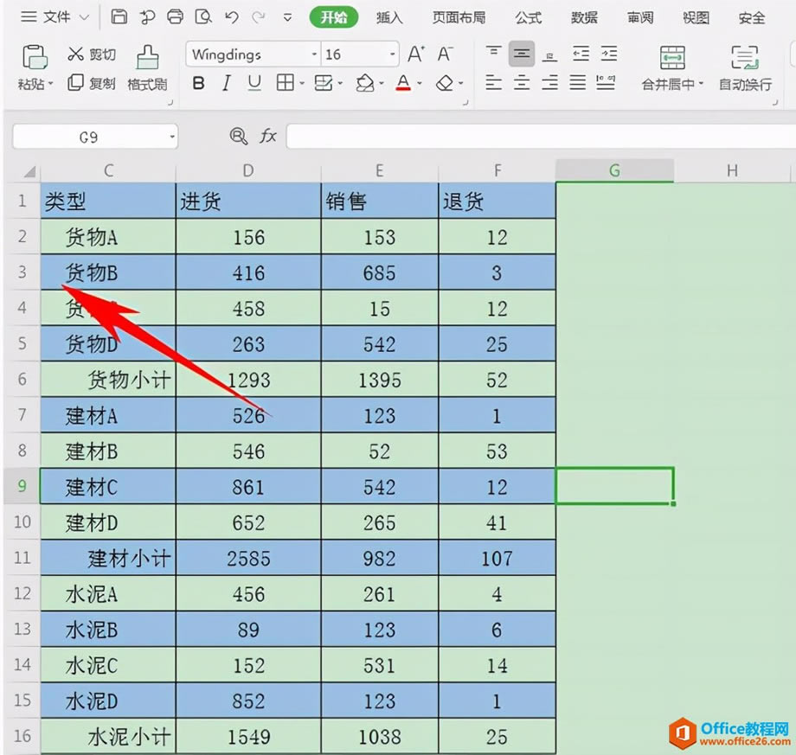Expand borders dropdown arrow
Screen dimensions: 796x755
coord(302,83)
